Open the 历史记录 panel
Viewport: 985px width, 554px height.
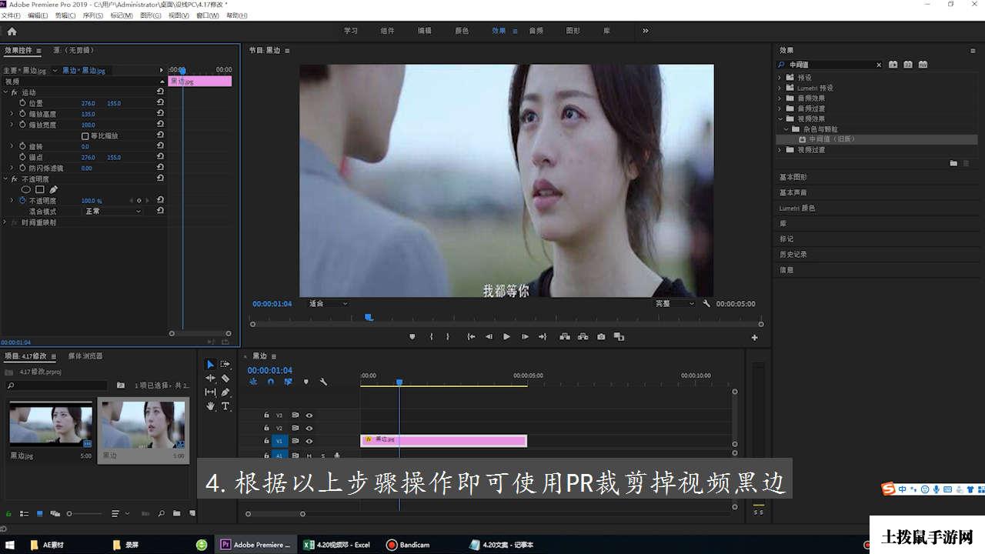tap(793, 254)
